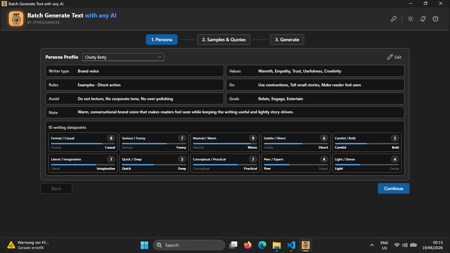Click the 'Imaginative' end label
The height and width of the screenshot is (253, 450).
(x=106, y=169)
